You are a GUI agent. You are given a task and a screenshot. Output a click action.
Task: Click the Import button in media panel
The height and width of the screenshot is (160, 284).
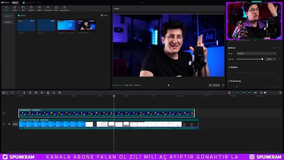pyautogui.click(x=22, y=16)
